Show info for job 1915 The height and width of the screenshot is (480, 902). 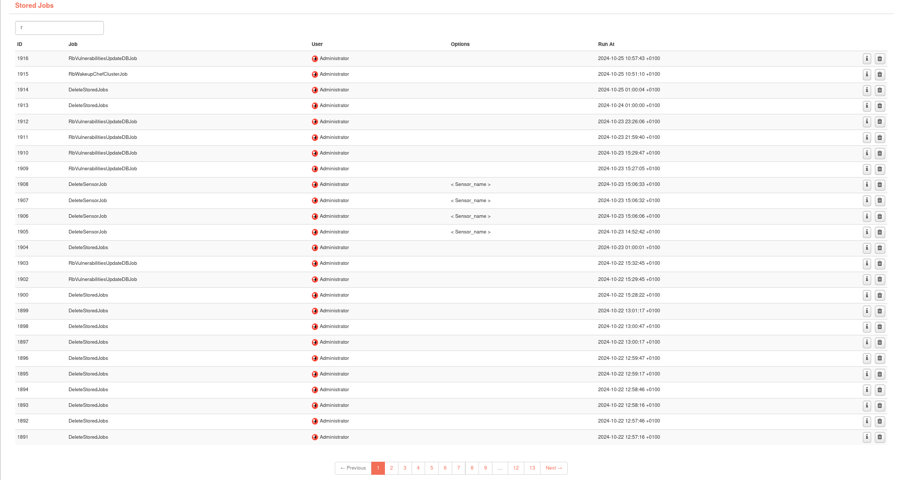coord(867,74)
